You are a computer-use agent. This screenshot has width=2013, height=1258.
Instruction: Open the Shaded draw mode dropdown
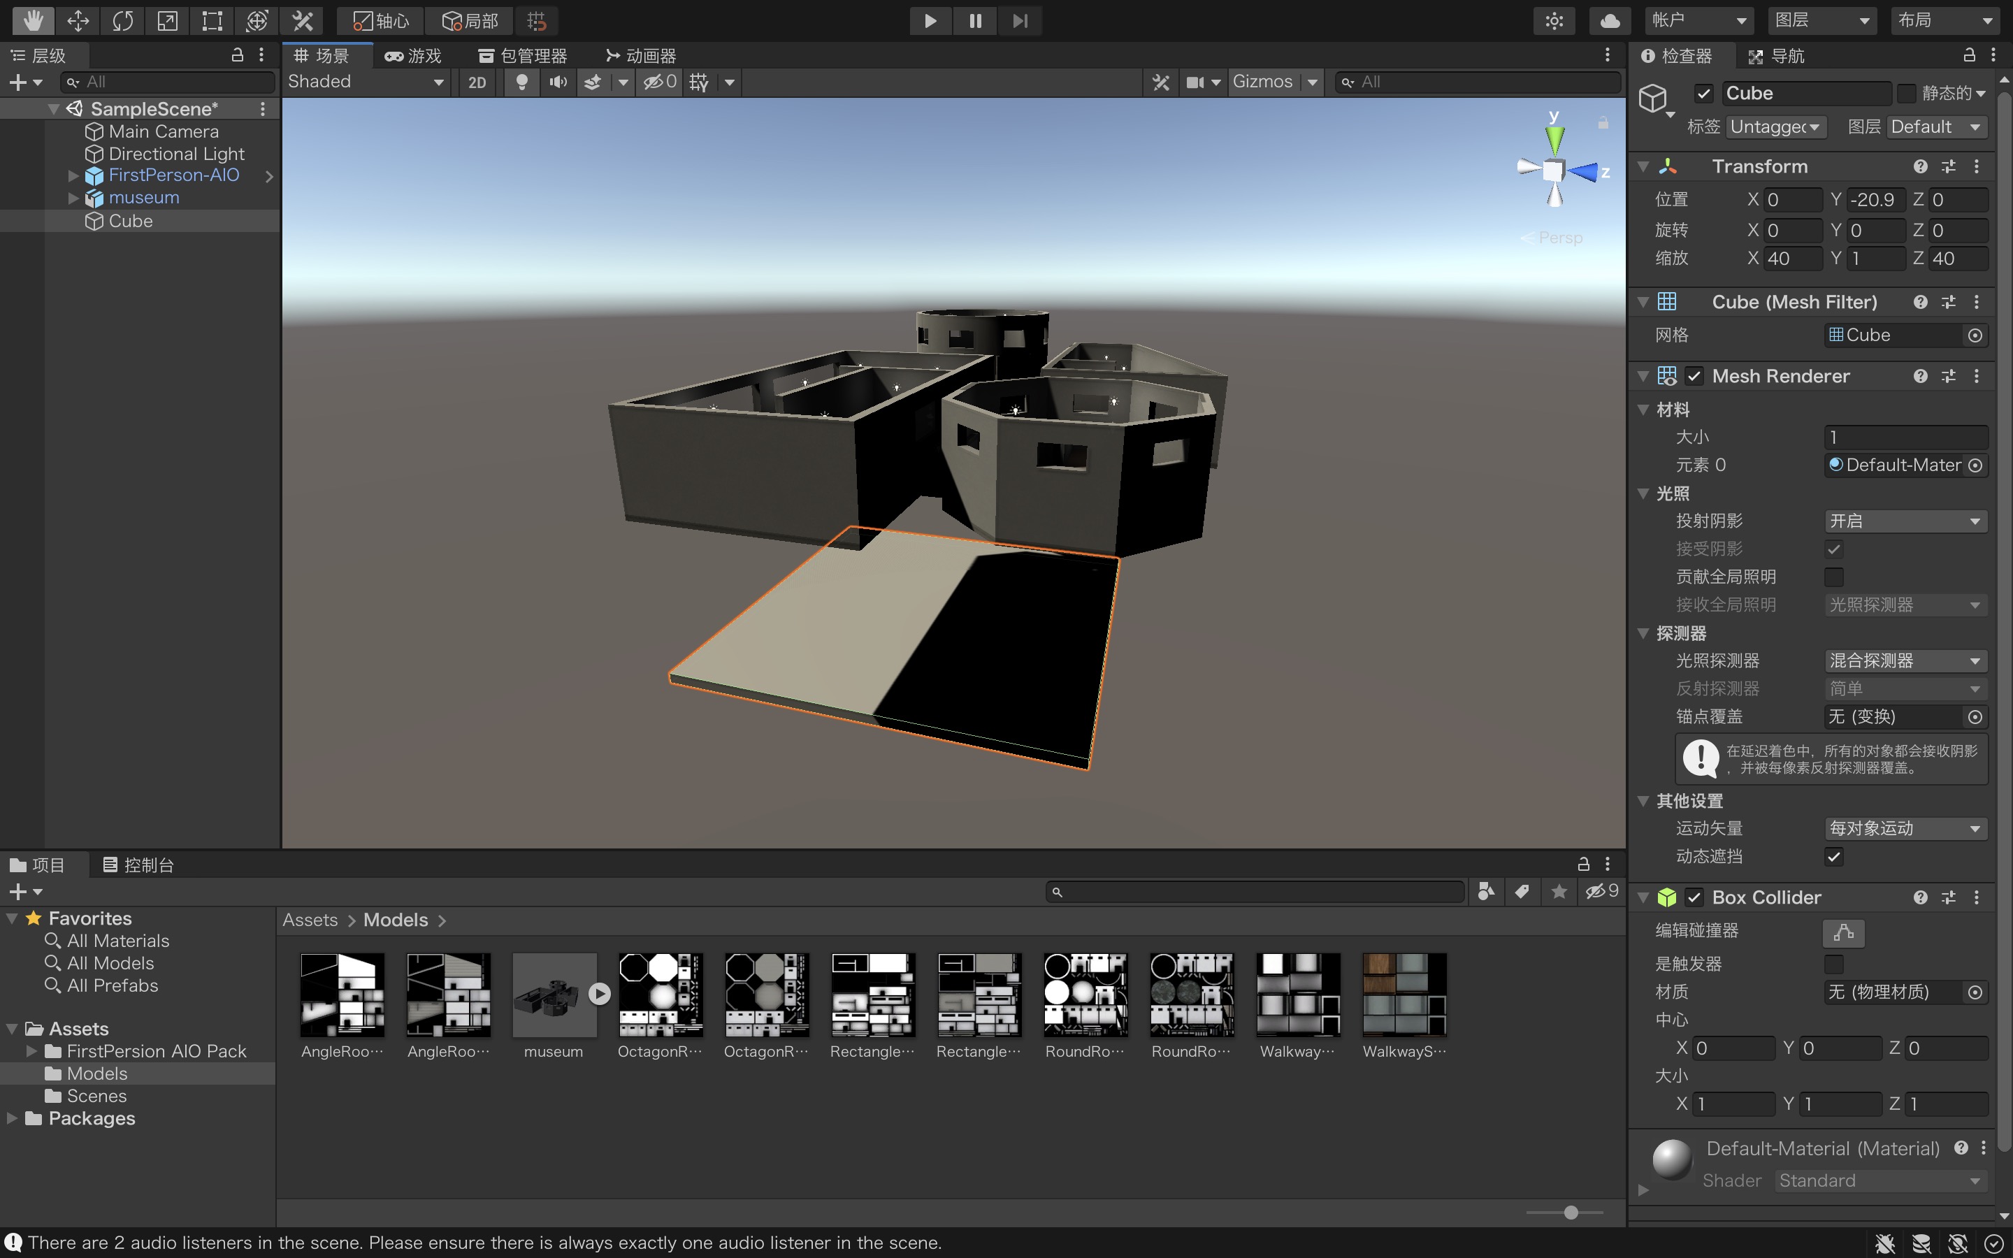pyautogui.click(x=365, y=82)
